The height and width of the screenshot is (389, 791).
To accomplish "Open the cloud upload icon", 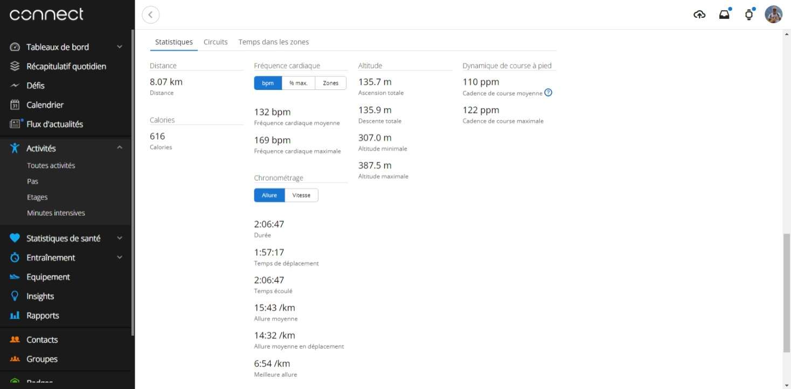I will point(699,15).
